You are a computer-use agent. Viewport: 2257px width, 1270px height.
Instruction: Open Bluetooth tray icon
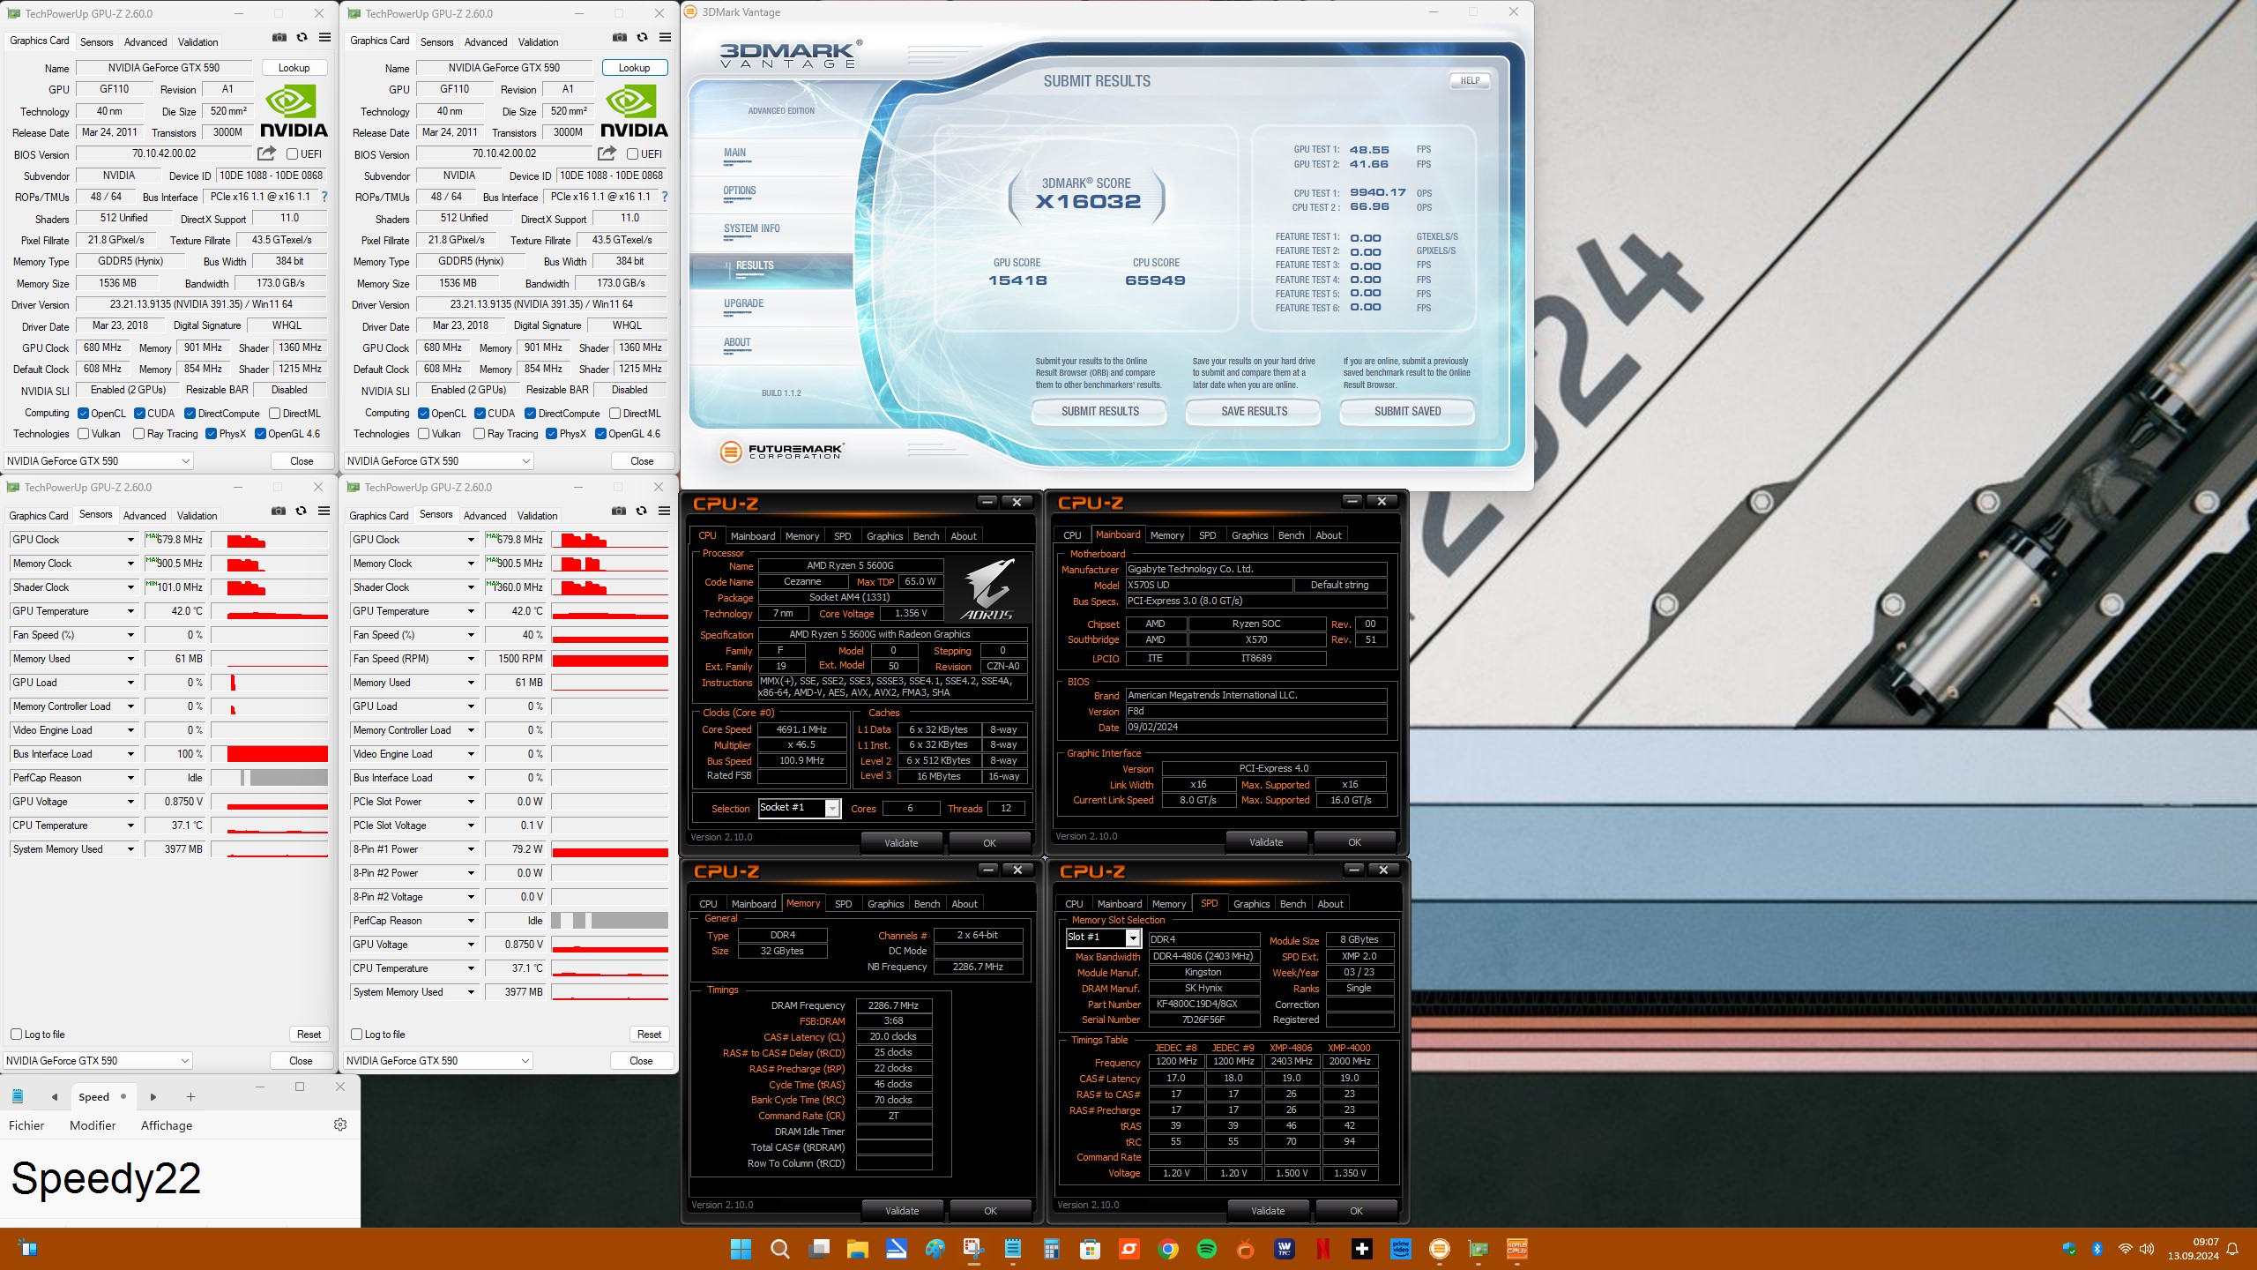[2097, 1249]
